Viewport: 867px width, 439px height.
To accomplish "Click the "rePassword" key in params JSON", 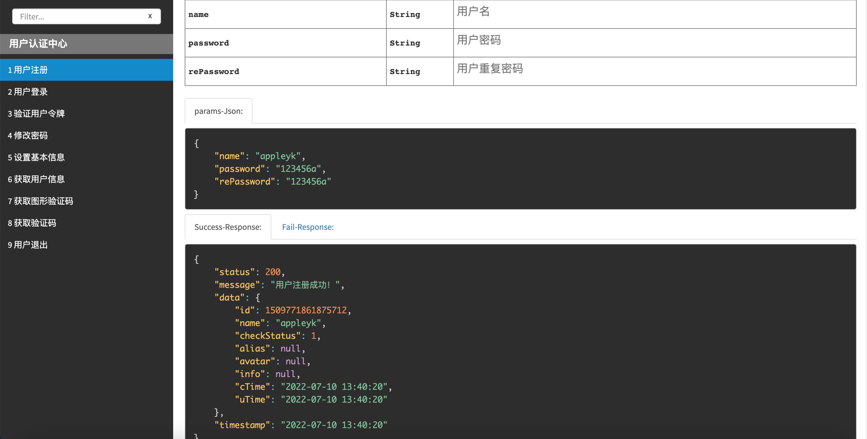I will point(245,182).
